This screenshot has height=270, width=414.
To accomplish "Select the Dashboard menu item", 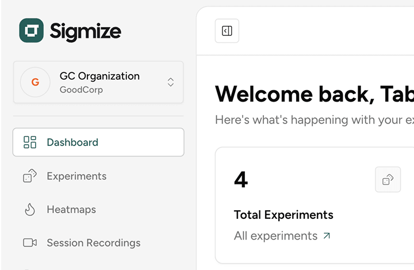I will point(98,142).
